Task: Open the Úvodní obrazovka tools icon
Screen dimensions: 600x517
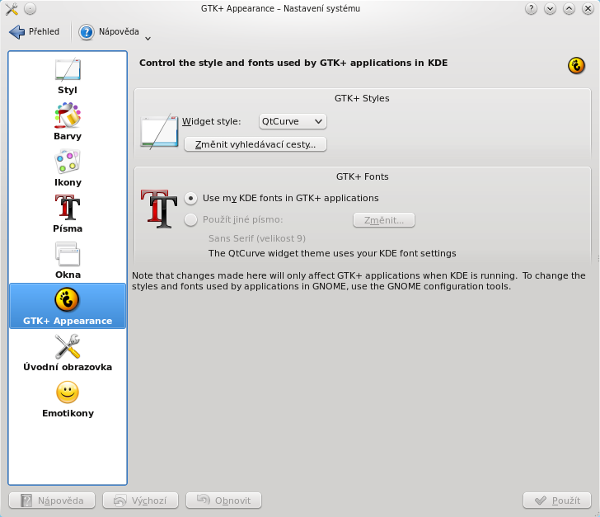Action: 68,352
